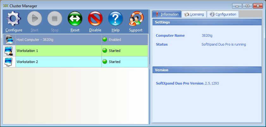
Task: Click the panel splitter handle
Action: click(x=150, y=67)
